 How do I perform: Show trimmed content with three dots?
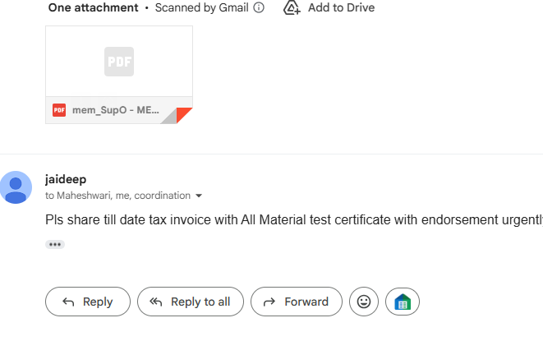tap(55, 244)
